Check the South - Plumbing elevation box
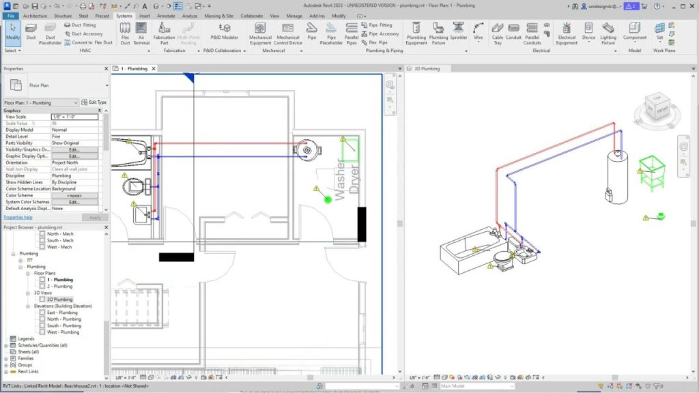 tap(42, 325)
